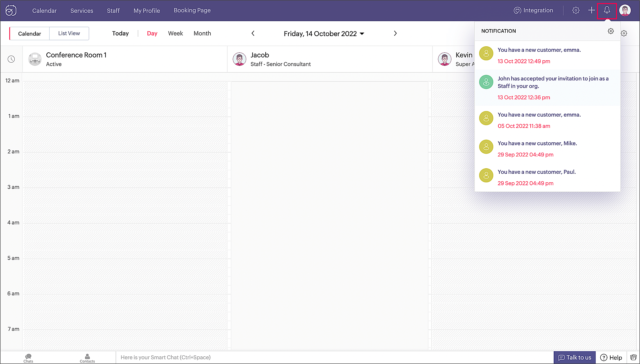
Task: Click the app logo icon
Action: tap(11, 11)
